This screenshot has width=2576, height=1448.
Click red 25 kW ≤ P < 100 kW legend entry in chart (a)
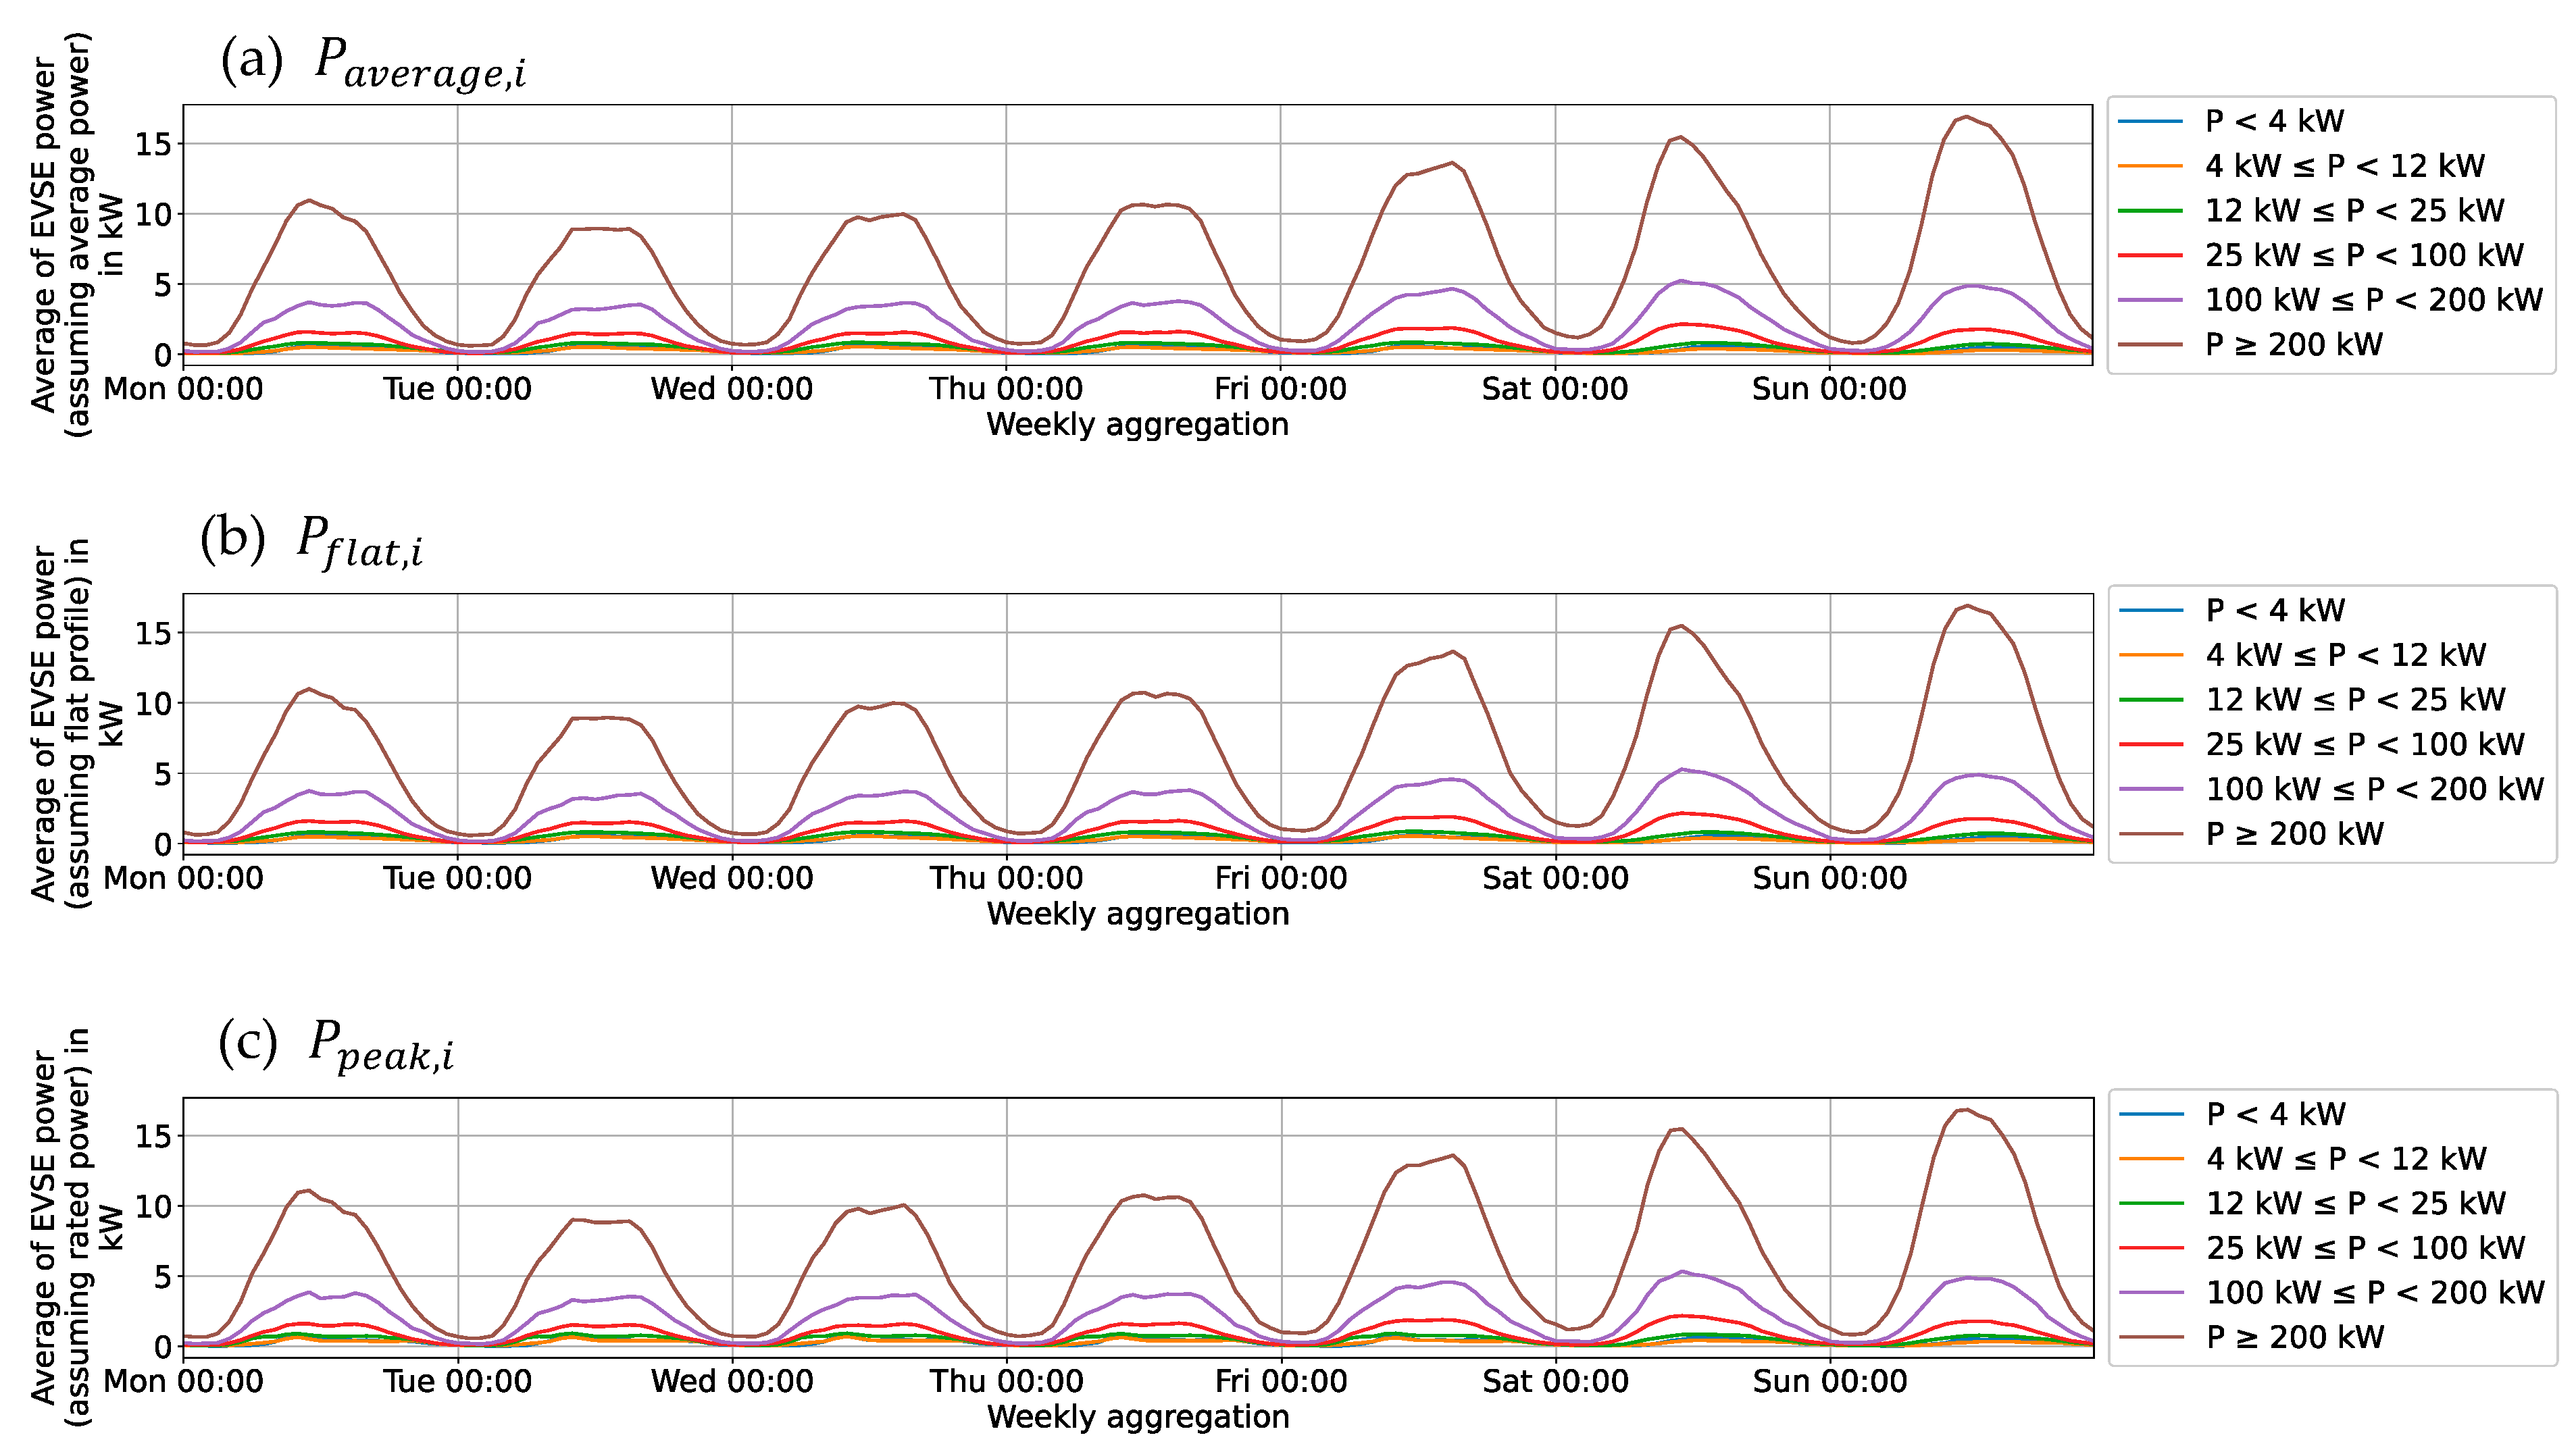coord(2364,256)
